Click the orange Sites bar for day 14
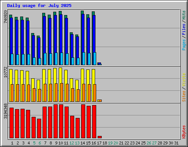 tap(84, 93)
